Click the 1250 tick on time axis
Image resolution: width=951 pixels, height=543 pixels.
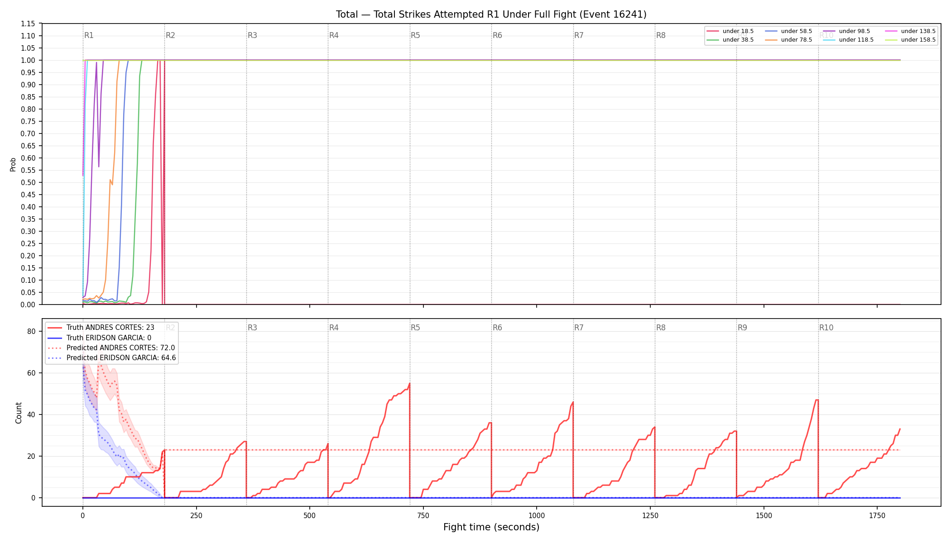click(x=650, y=515)
